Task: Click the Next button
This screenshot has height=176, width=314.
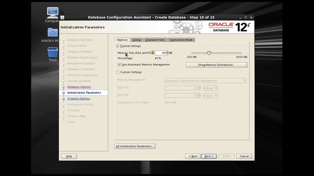Action: tap(209, 156)
